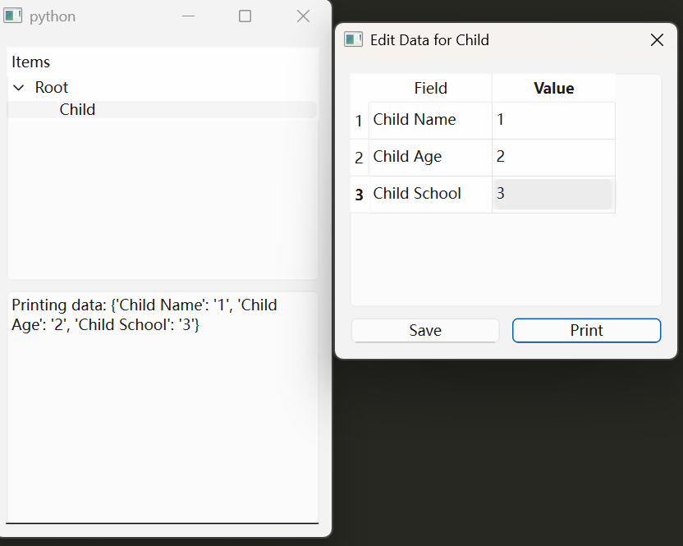Close the python main window
This screenshot has height=546, width=683.
[x=303, y=16]
